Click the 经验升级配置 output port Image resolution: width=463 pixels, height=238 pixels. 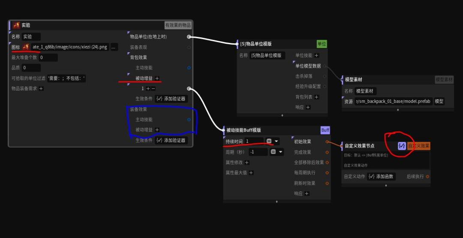(325, 87)
